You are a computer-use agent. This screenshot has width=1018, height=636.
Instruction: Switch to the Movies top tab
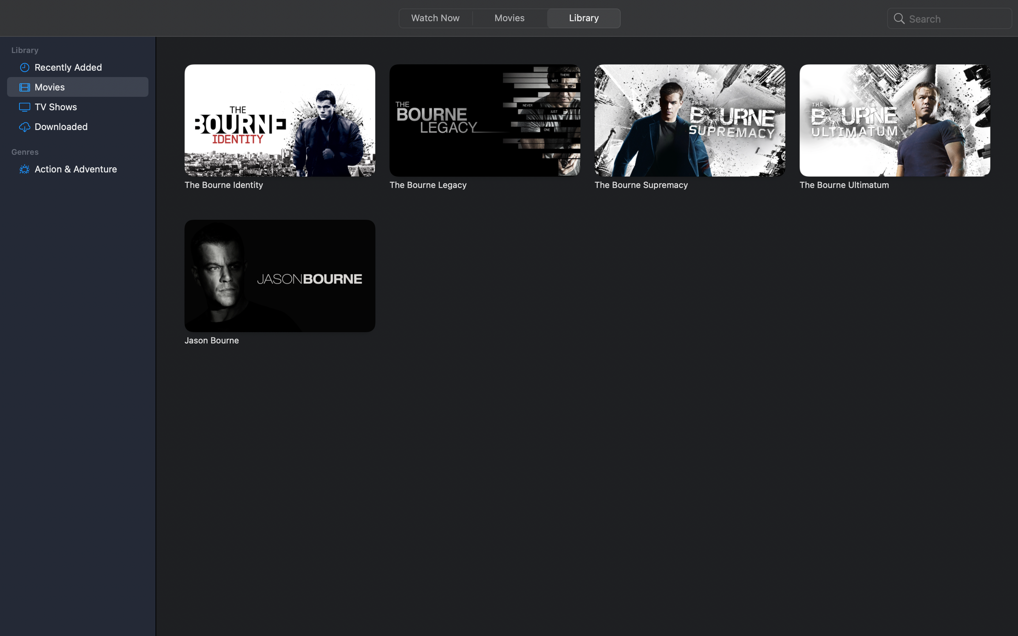[x=509, y=18]
